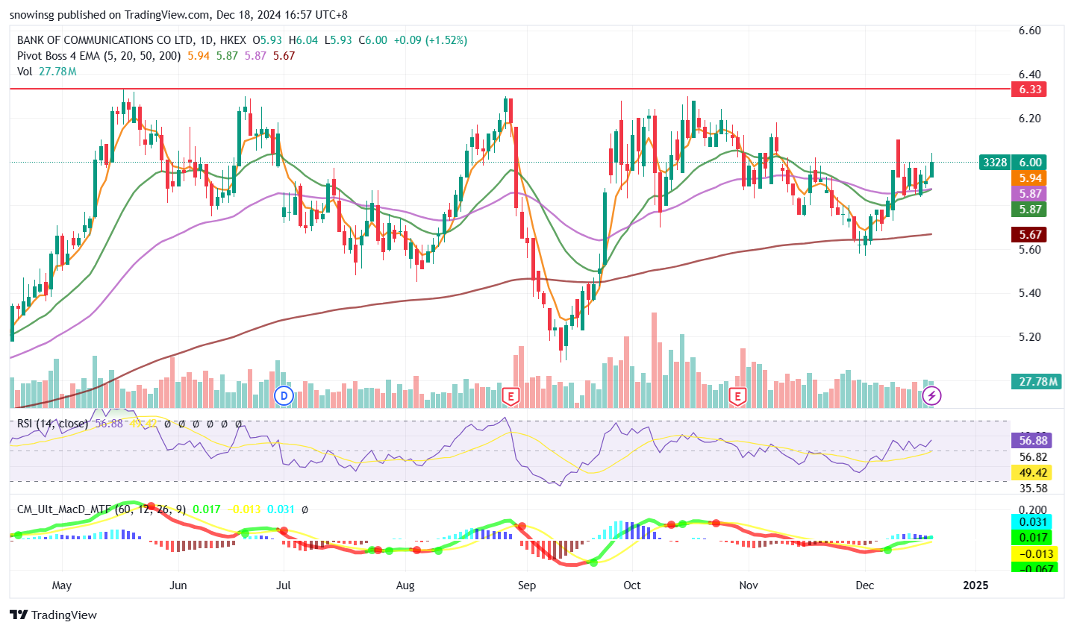Image resolution: width=1074 pixels, height=631 pixels.
Task: Click the E earnings marker near November
Action: click(x=737, y=396)
